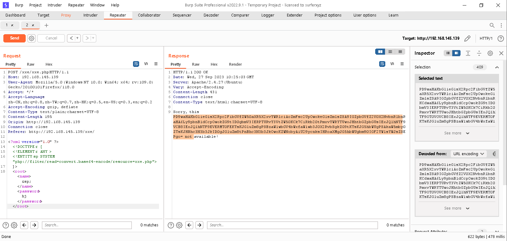Image resolution: width=507 pixels, height=241 pixels.
Task: Jump to previous match in Response search
Action: [190, 225]
